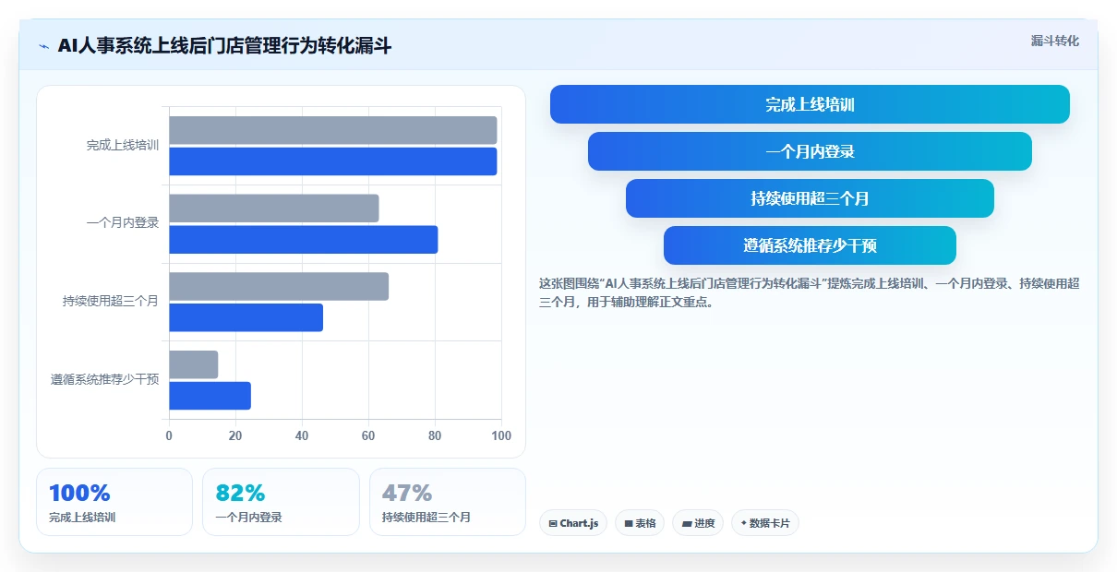
Task: Click the dashboard title AI人事系统上线后门店管理行为转化漏斗
Action: [x=224, y=46]
